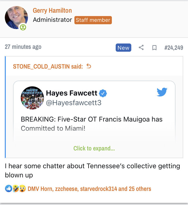
Task: Open the STONE_COLD_AUSTIN said link
Action: 48,66
